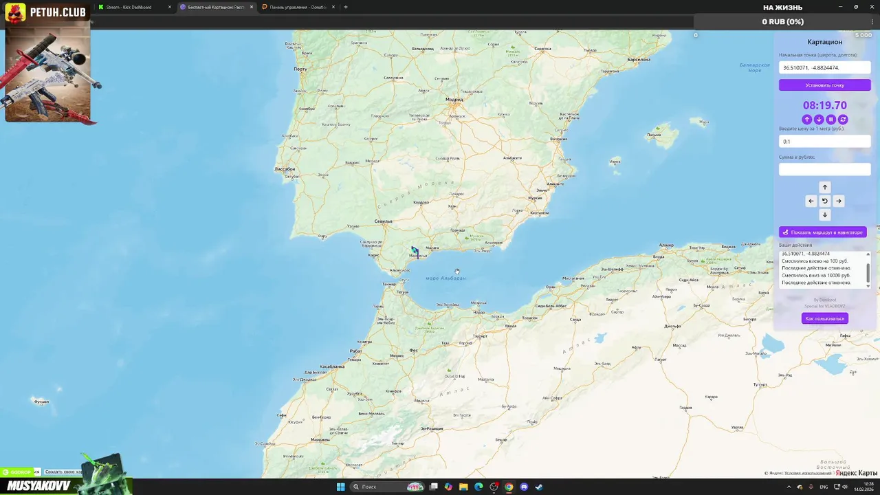
Task: Click the blue map marker near Марбелья
Action: tap(415, 251)
